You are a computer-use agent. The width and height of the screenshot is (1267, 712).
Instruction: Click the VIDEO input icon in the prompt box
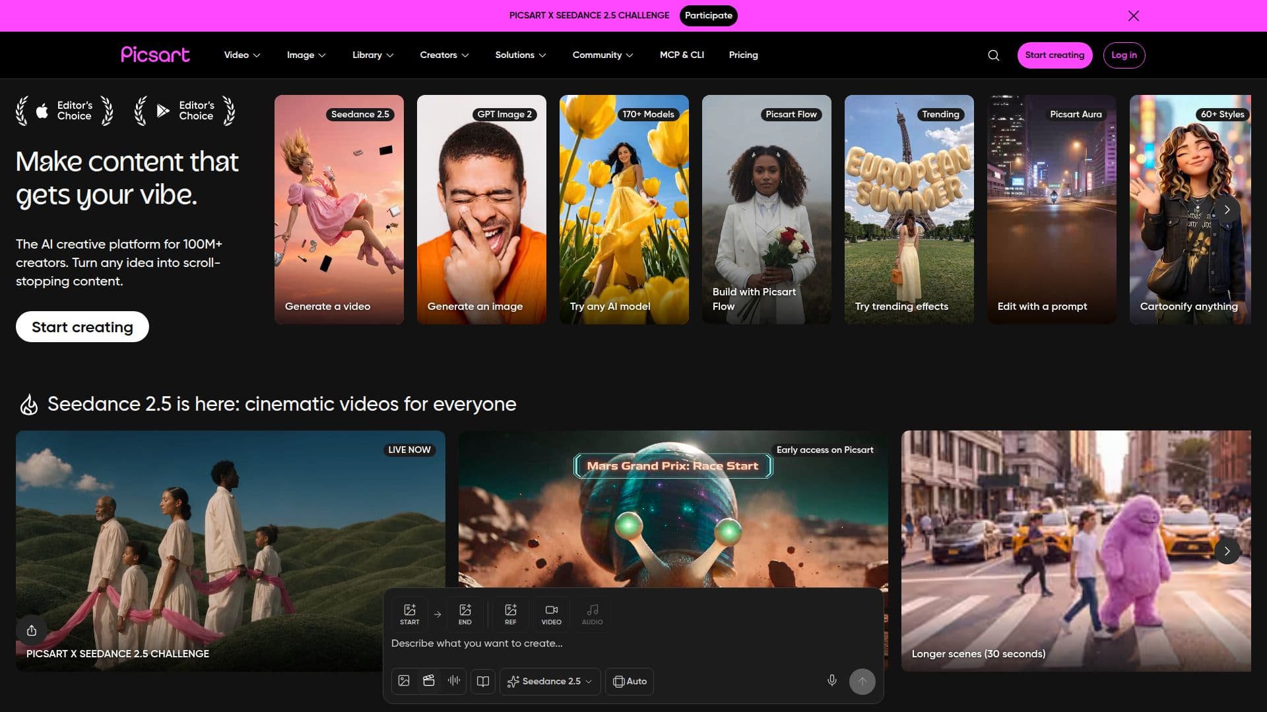tap(551, 614)
